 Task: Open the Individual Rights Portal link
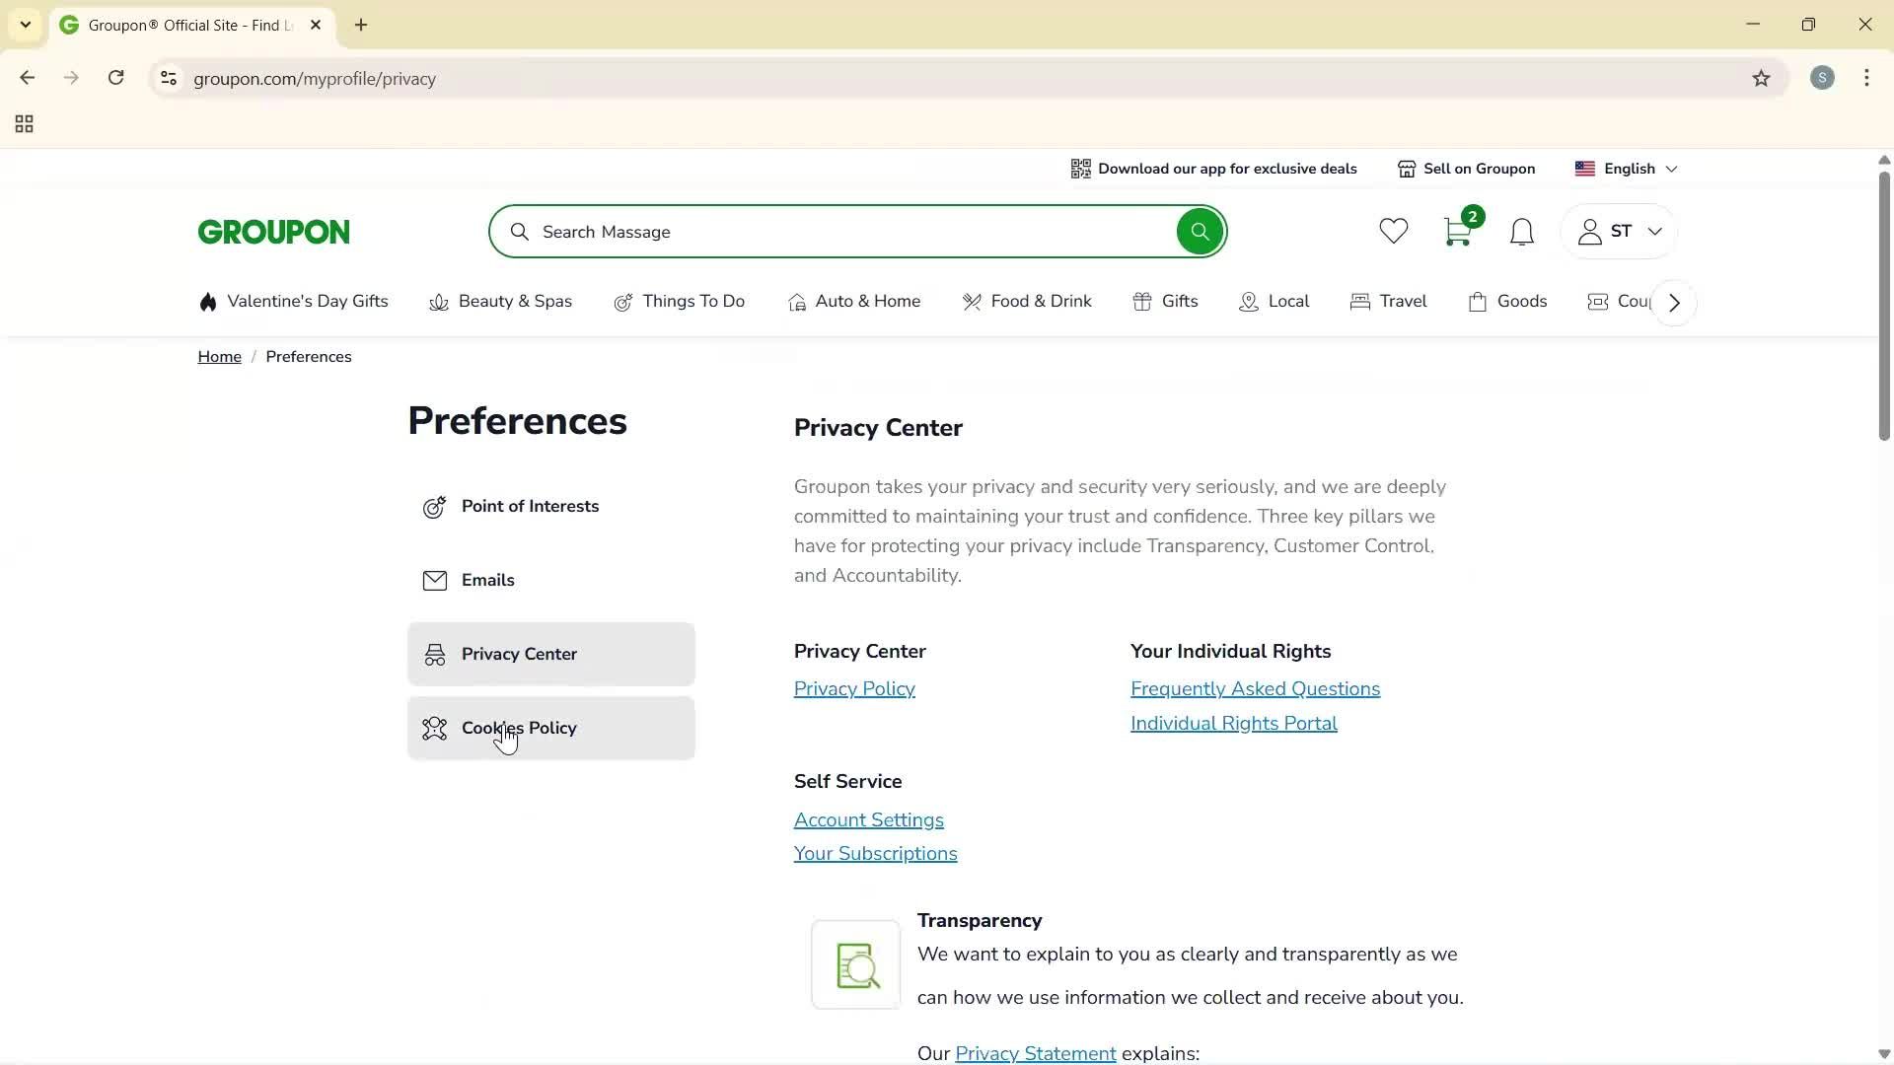tap(1233, 723)
